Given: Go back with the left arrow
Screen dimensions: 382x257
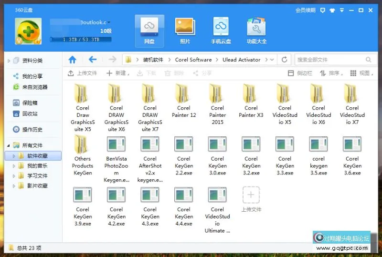Looking at the screenshot, I should coord(93,60).
